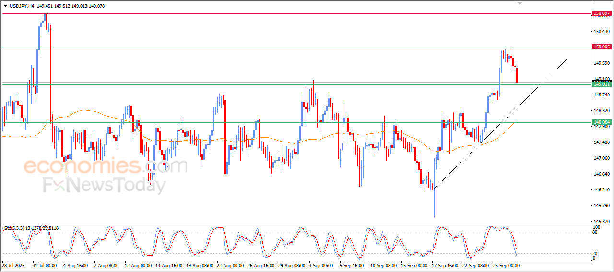The image size is (614, 272).
Task: Click the 19 Aug 08:00 time label
Action: (200, 265)
